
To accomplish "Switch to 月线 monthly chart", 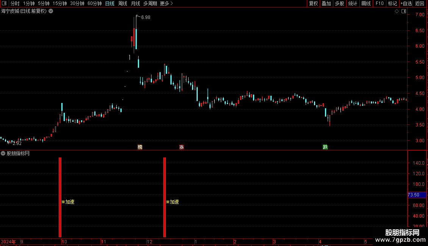I will tap(135, 3).
